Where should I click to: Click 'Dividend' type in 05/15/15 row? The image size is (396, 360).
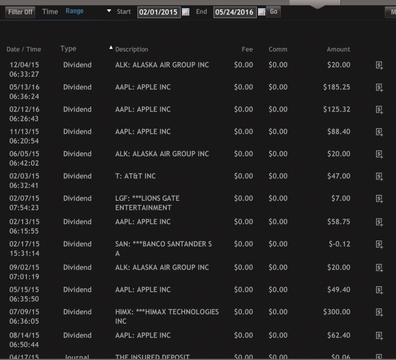click(78, 290)
